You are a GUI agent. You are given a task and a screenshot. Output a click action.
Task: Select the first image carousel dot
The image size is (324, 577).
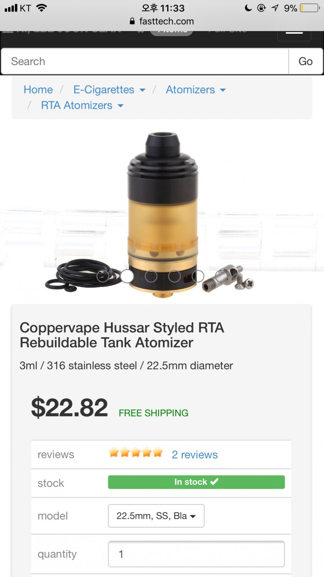point(103,276)
